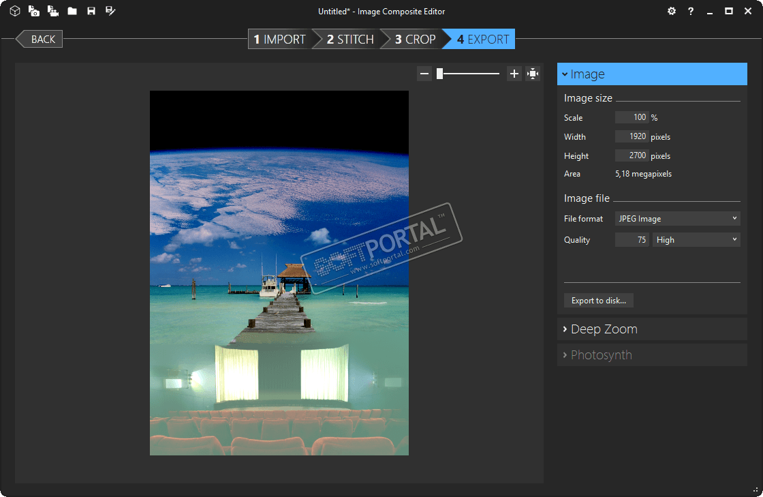Click the 5,18 megapixels area value
Screen dimensions: 763x497
pyautogui.click(x=643, y=174)
